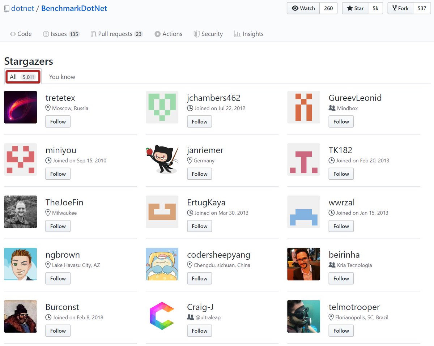
Task: Open the TheJoeFin profile link
Action: (x=64, y=202)
